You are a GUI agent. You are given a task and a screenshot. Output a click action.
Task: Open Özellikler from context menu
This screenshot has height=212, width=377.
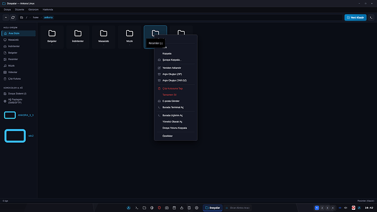[x=176, y=136]
